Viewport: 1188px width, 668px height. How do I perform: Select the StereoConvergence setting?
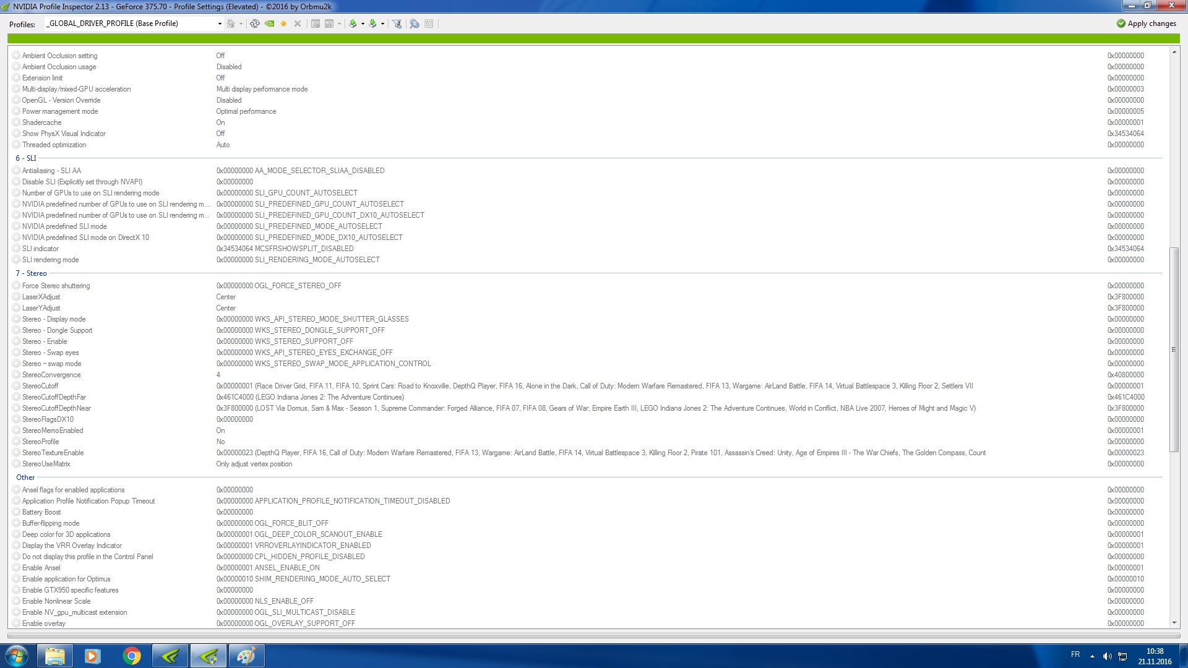click(587, 375)
